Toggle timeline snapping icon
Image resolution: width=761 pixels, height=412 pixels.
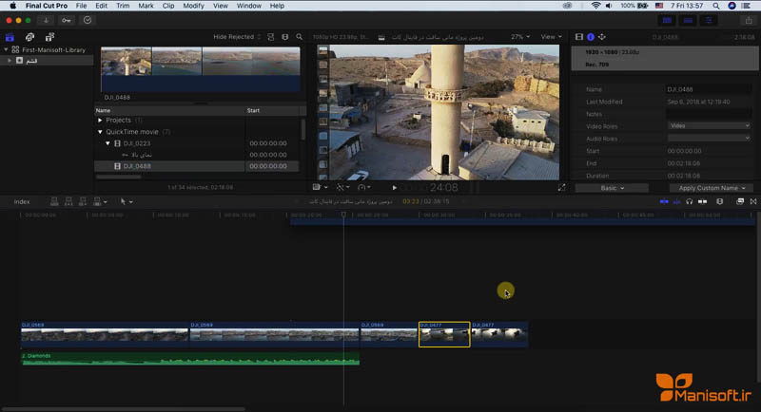[x=702, y=201]
